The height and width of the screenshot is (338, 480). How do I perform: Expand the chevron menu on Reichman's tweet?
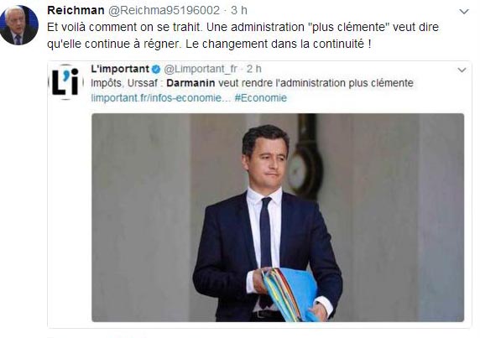pos(464,12)
